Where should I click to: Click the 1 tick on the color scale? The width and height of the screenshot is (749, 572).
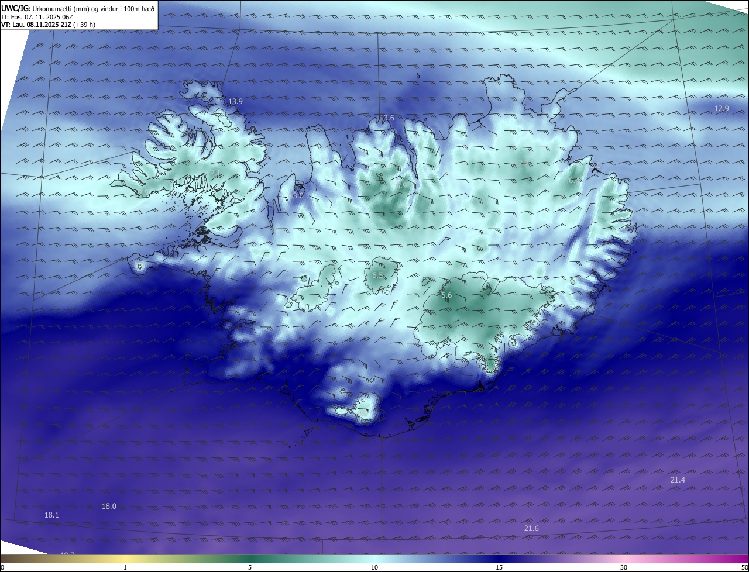tap(125, 567)
